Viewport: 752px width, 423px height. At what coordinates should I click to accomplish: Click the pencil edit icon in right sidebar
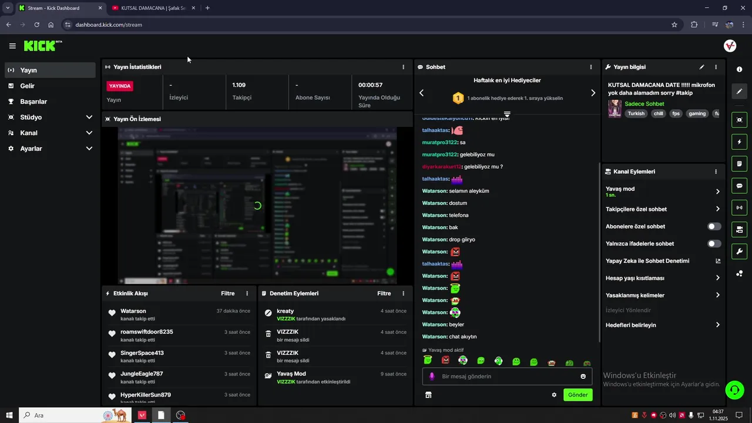[x=739, y=91]
